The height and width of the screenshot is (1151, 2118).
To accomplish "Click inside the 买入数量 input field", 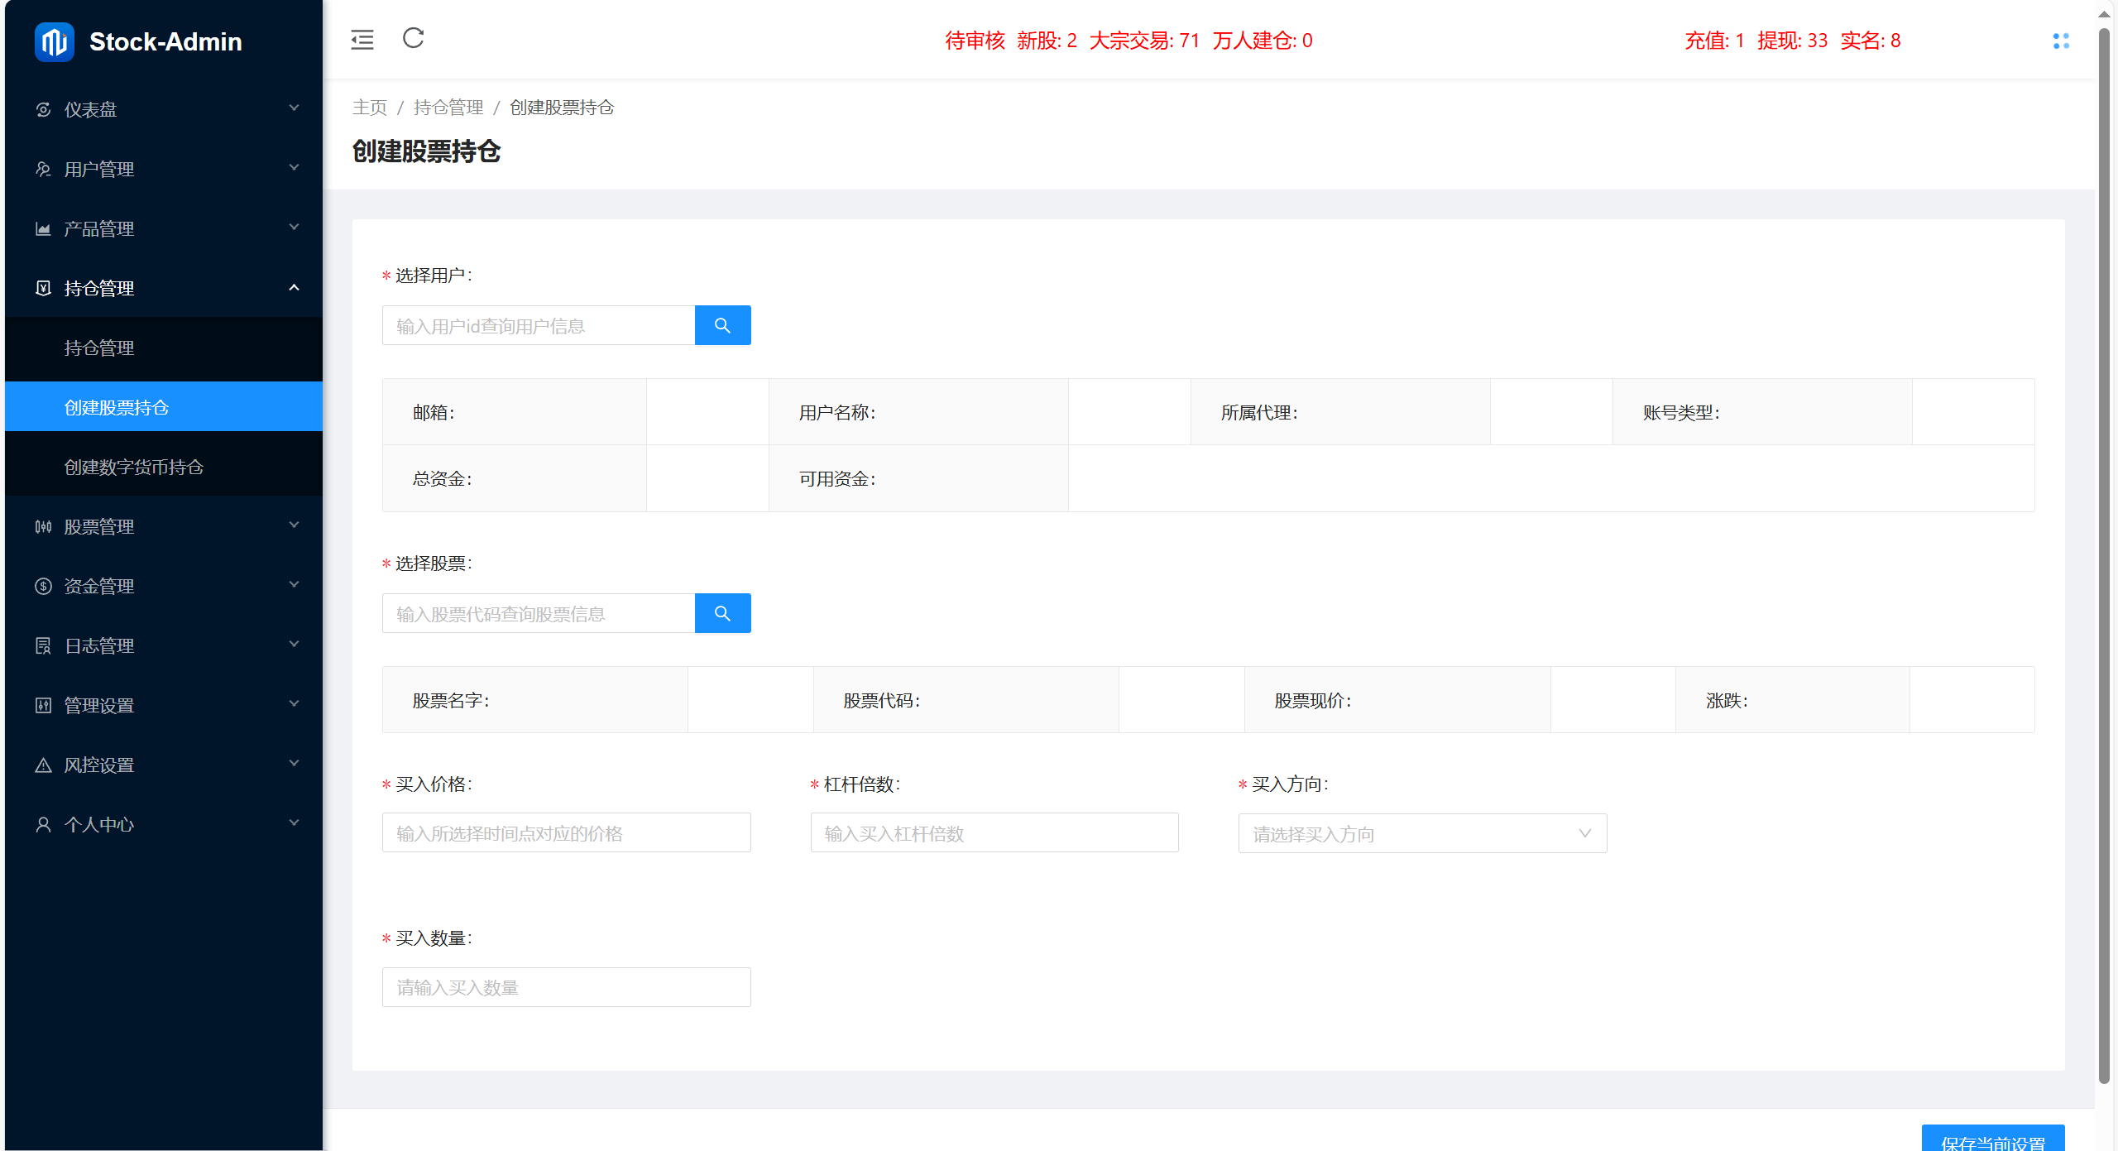I will [566, 986].
